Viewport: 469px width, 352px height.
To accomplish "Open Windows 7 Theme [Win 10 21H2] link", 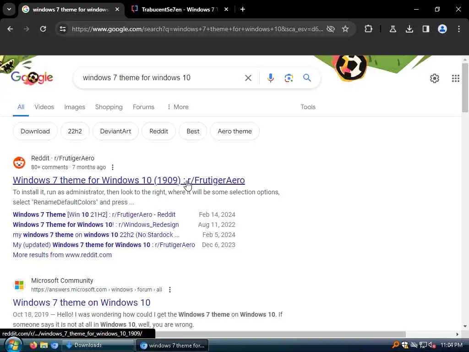I will pyautogui.click(x=94, y=214).
